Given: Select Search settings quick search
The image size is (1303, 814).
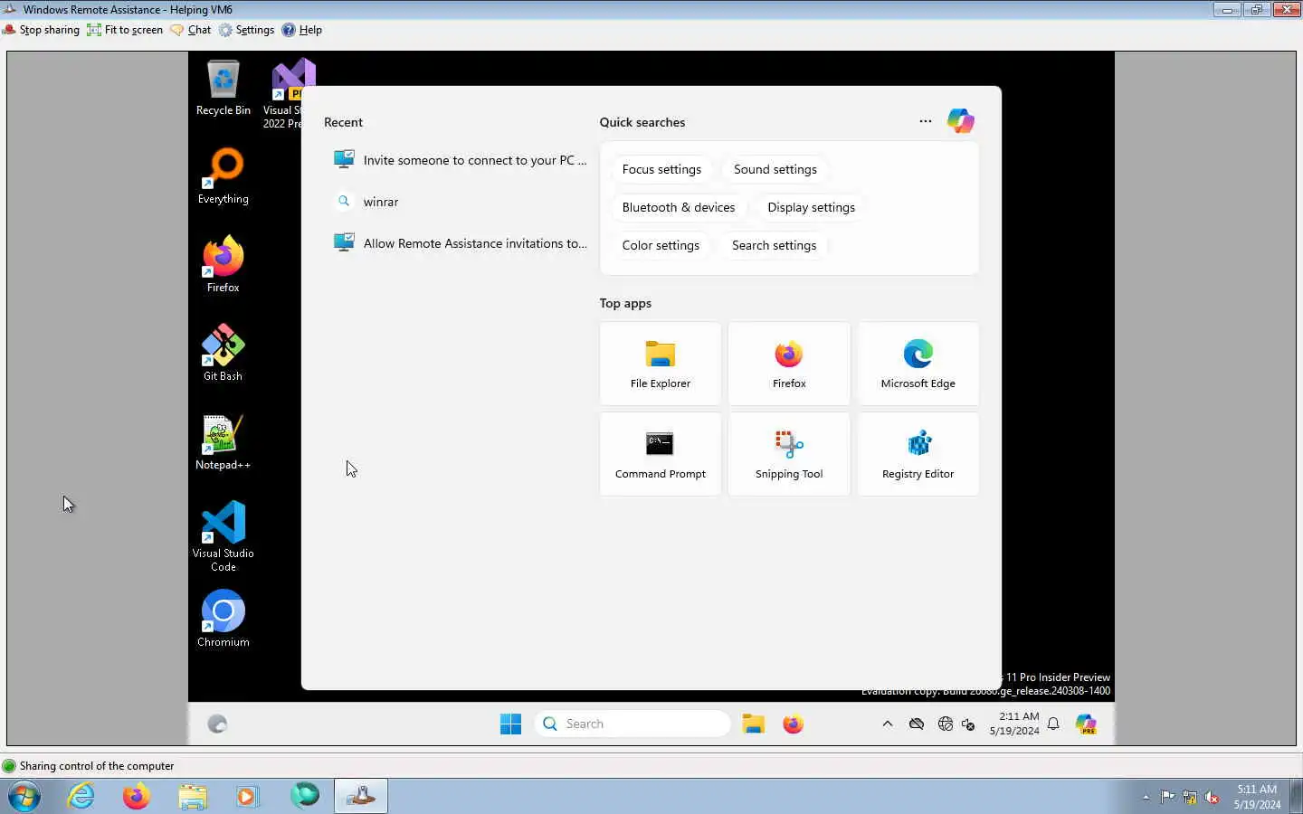Looking at the screenshot, I should point(774,245).
